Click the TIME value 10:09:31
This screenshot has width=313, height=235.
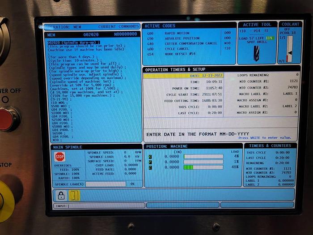point(214,82)
